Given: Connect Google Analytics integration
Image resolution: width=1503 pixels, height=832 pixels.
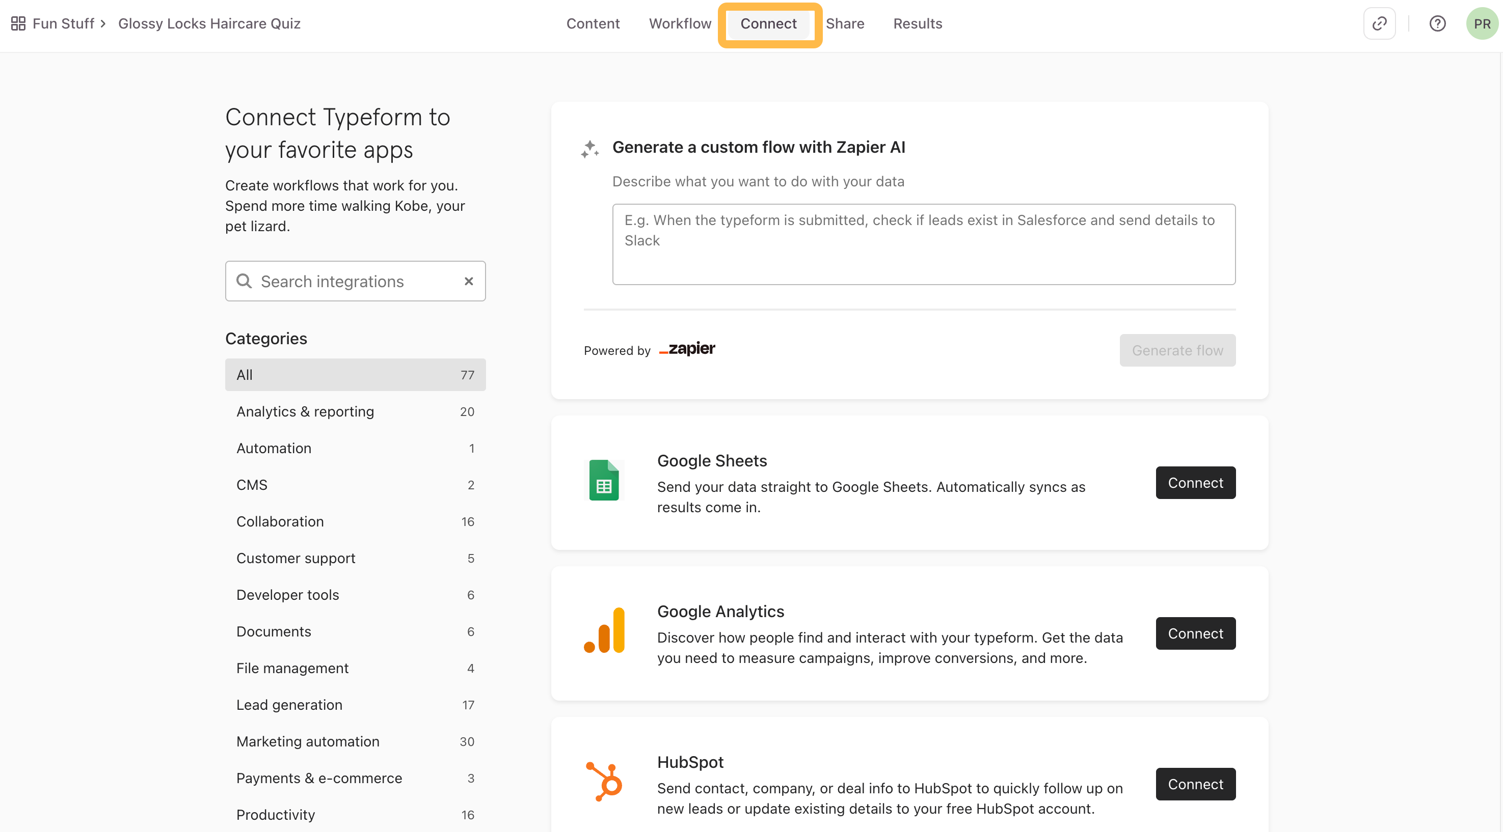Looking at the screenshot, I should (x=1195, y=633).
